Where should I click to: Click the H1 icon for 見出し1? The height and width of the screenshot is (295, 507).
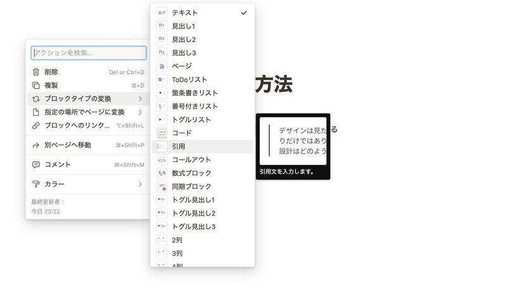162,26
